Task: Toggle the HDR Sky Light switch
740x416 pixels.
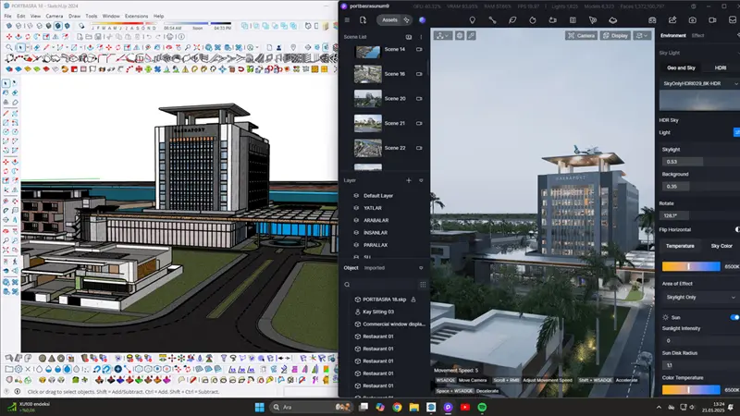Action: point(736,132)
